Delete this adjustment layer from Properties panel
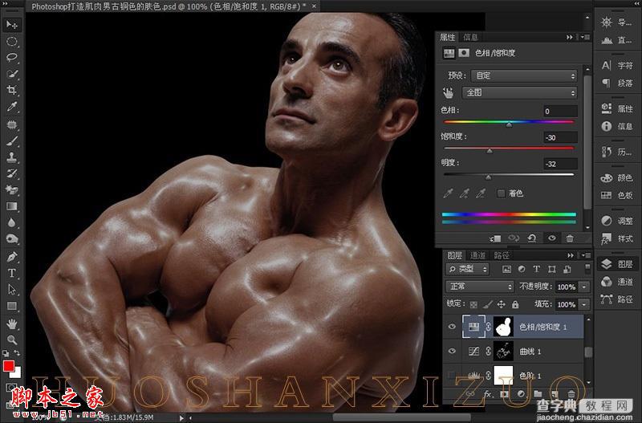 click(x=570, y=238)
